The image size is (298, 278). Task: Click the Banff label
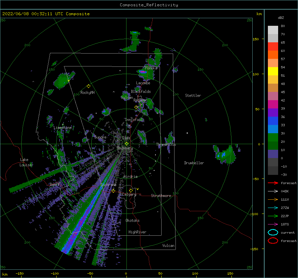point(55,184)
